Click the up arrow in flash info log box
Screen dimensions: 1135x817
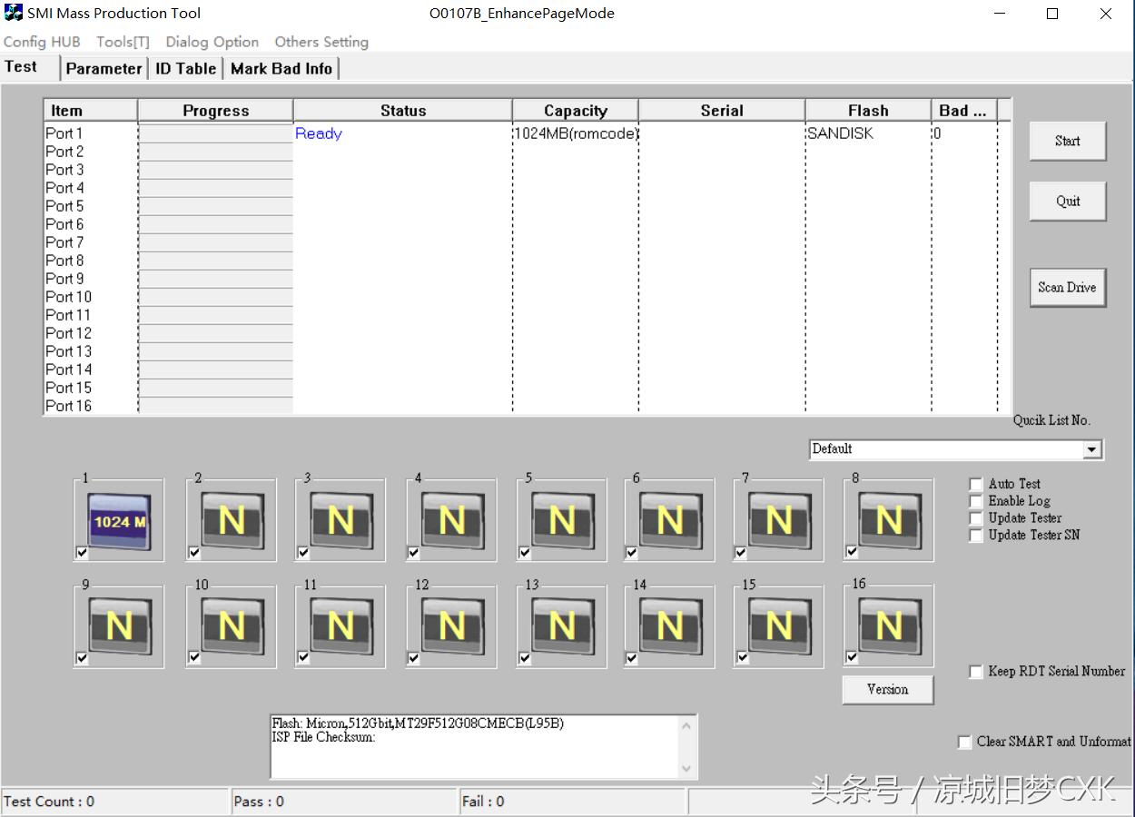pos(686,725)
